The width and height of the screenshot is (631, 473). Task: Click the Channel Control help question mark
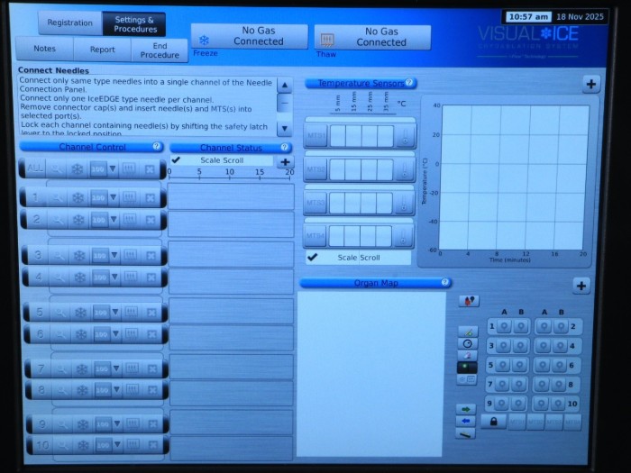pos(157,146)
